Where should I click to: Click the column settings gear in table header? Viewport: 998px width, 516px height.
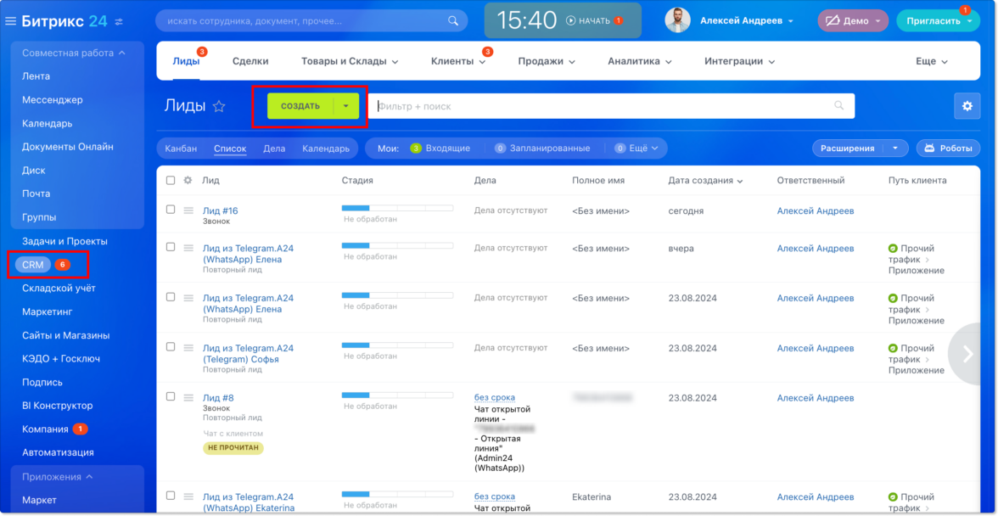click(x=188, y=181)
